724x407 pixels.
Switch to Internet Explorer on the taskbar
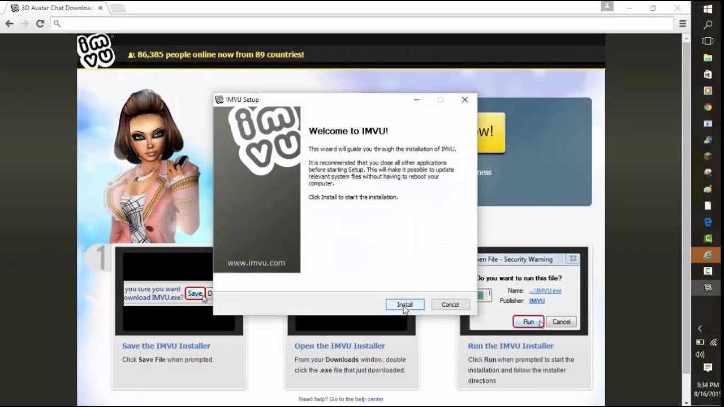pos(708,255)
